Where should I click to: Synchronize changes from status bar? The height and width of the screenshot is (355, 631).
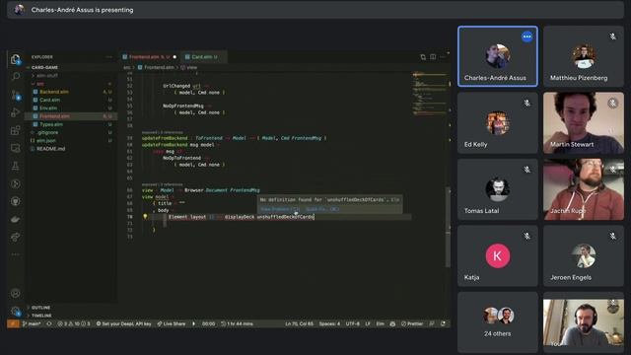[x=49, y=323]
